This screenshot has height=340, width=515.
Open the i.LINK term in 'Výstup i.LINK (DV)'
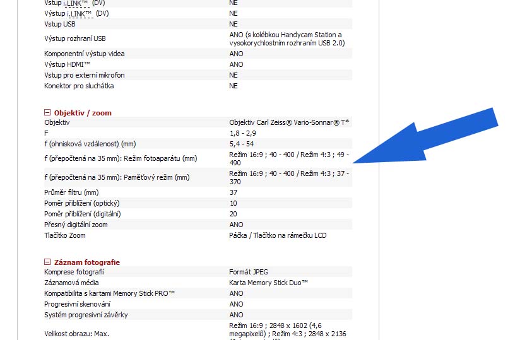(x=78, y=13)
